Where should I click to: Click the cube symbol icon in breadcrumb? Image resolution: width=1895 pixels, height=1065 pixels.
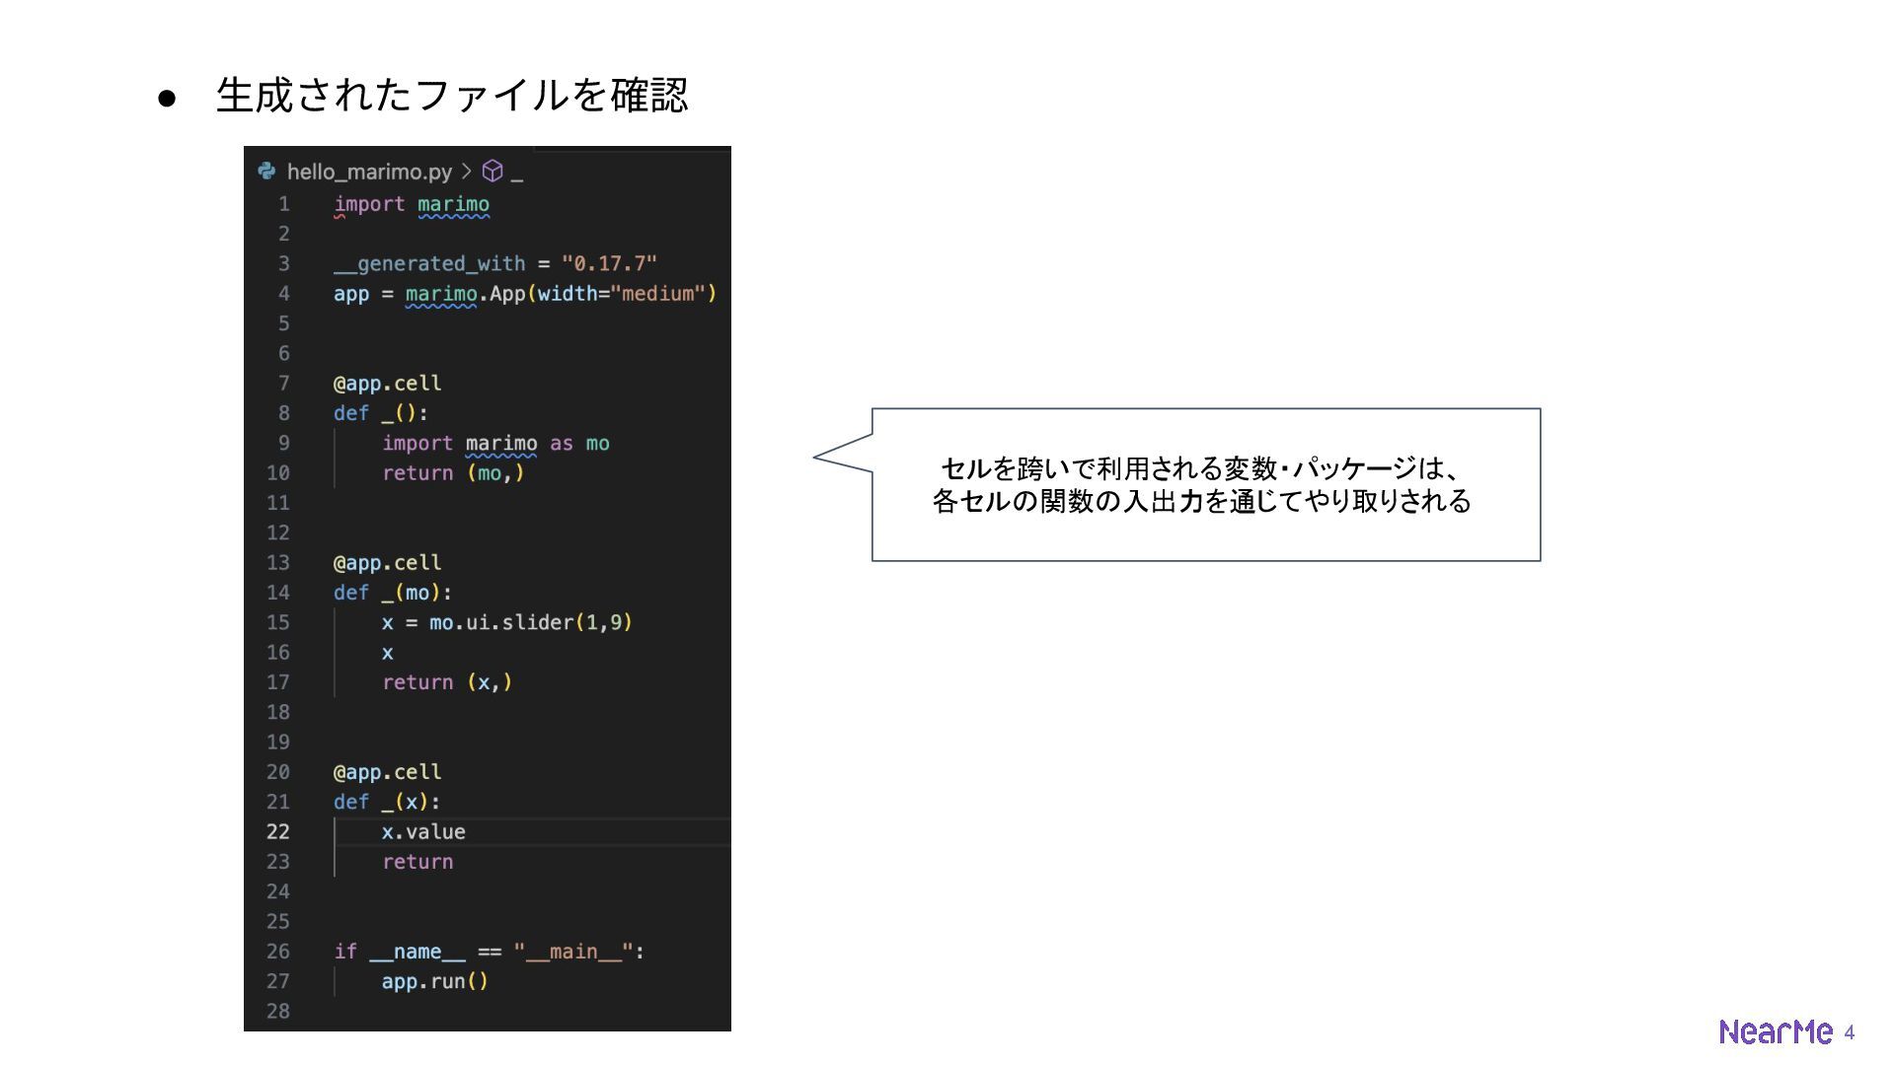pyautogui.click(x=493, y=172)
